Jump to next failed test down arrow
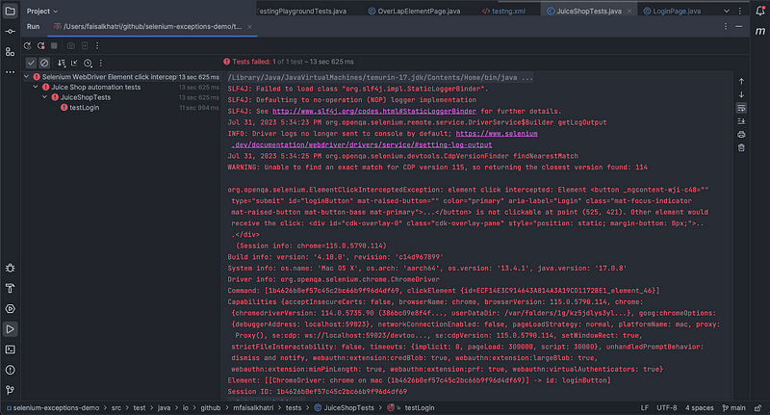 click(x=741, y=94)
